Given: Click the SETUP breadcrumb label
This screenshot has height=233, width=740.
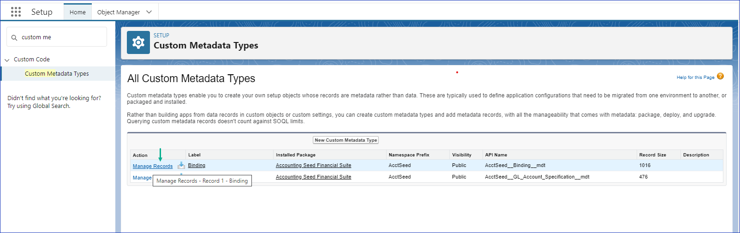Looking at the screenshot, I should tap(161, 36).
